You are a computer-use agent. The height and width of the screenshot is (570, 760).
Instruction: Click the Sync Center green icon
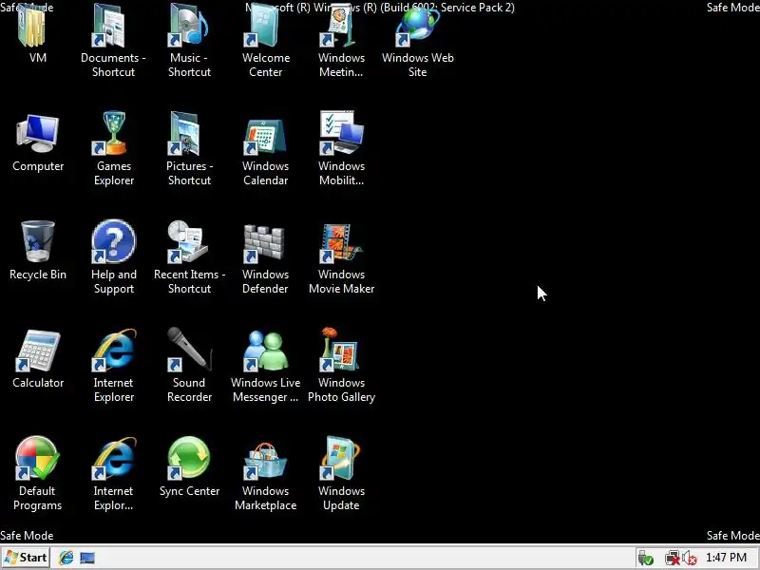(189, 458)
